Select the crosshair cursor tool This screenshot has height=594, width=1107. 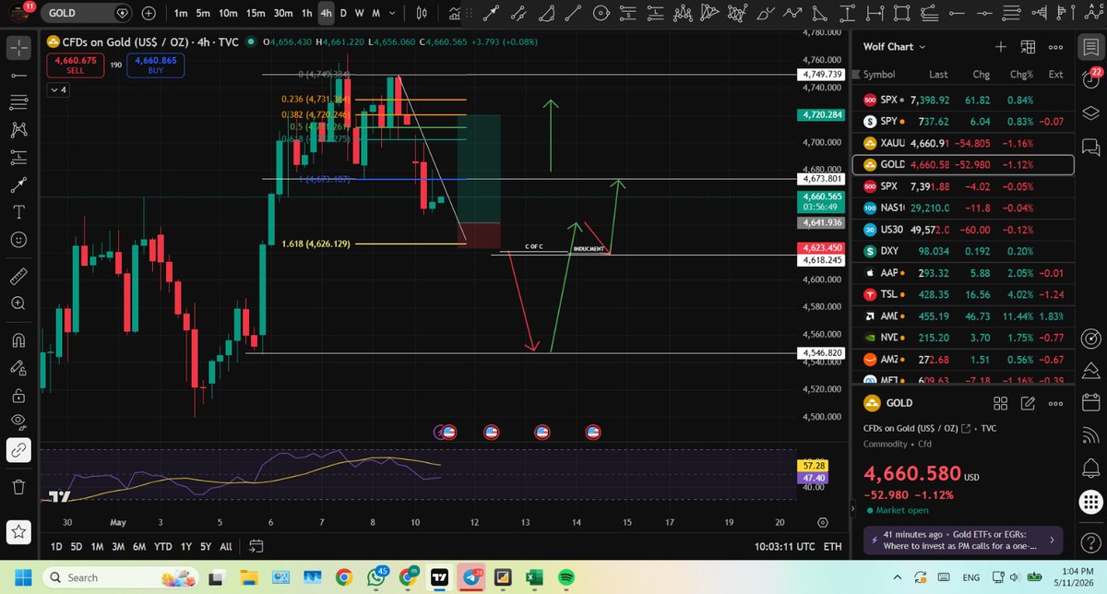coord(18,47)
